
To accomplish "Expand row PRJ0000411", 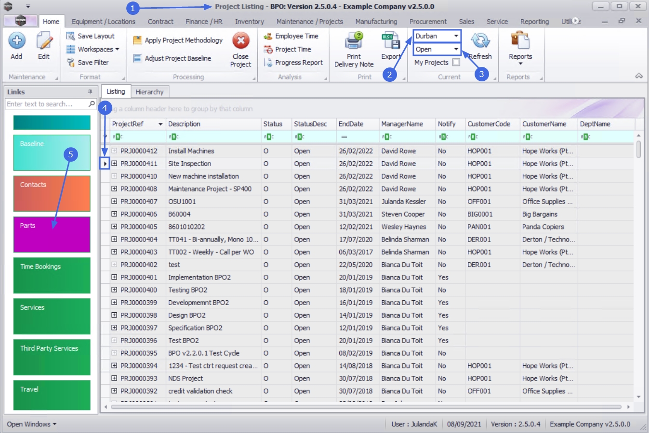I will click(114, 164).
